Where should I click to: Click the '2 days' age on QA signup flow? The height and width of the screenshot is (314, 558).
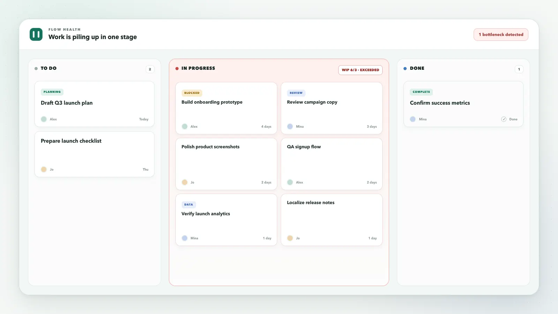click(372, 182)
